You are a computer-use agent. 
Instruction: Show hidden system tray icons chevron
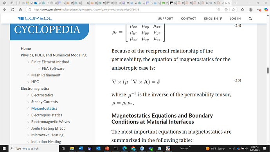click(x=230, y=148)
